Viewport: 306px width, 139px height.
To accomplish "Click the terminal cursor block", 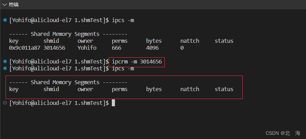I will tap(114, 103).
